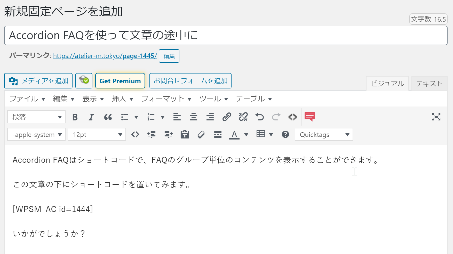Switch to the テキスト editor tab

point(429,84)
